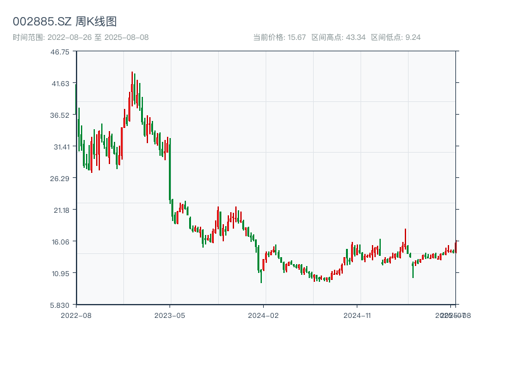
Task: Click the 区间高点 43.34 label
Action: point(338,37)
